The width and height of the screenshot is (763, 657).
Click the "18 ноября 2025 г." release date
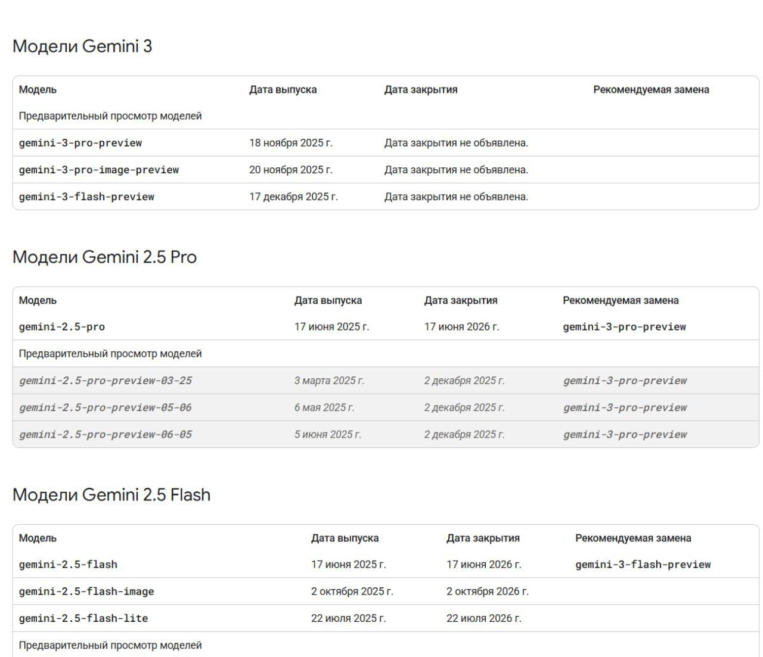click(291, 143)
